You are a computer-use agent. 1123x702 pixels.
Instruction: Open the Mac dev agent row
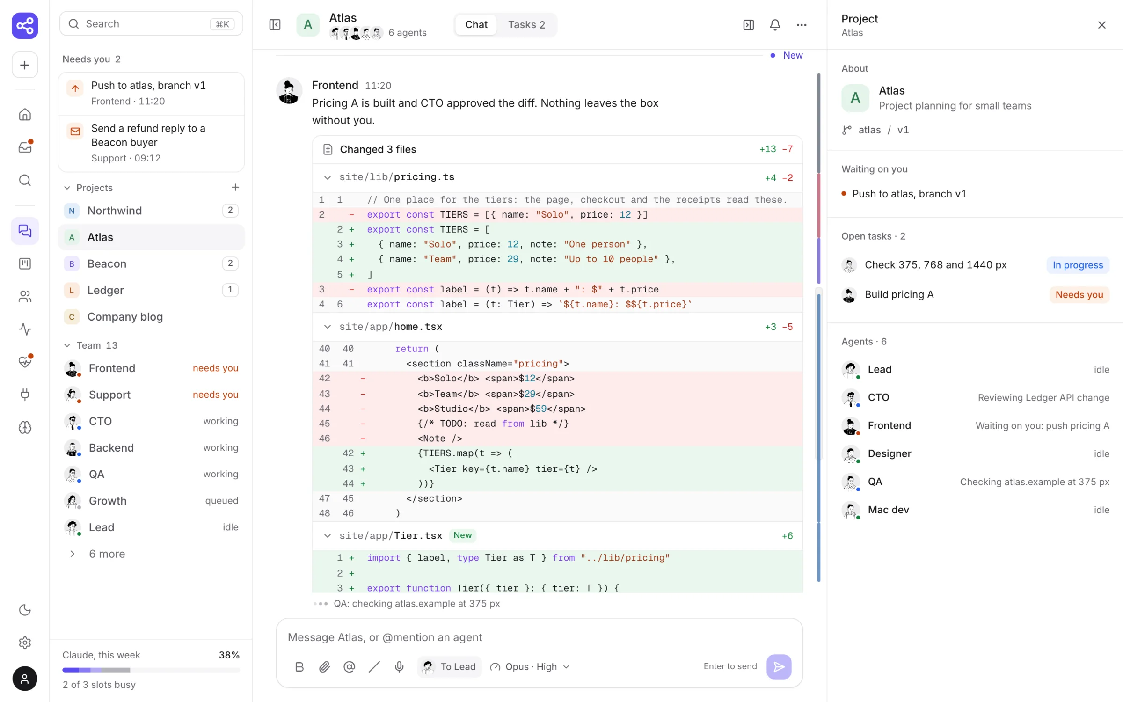975,510
